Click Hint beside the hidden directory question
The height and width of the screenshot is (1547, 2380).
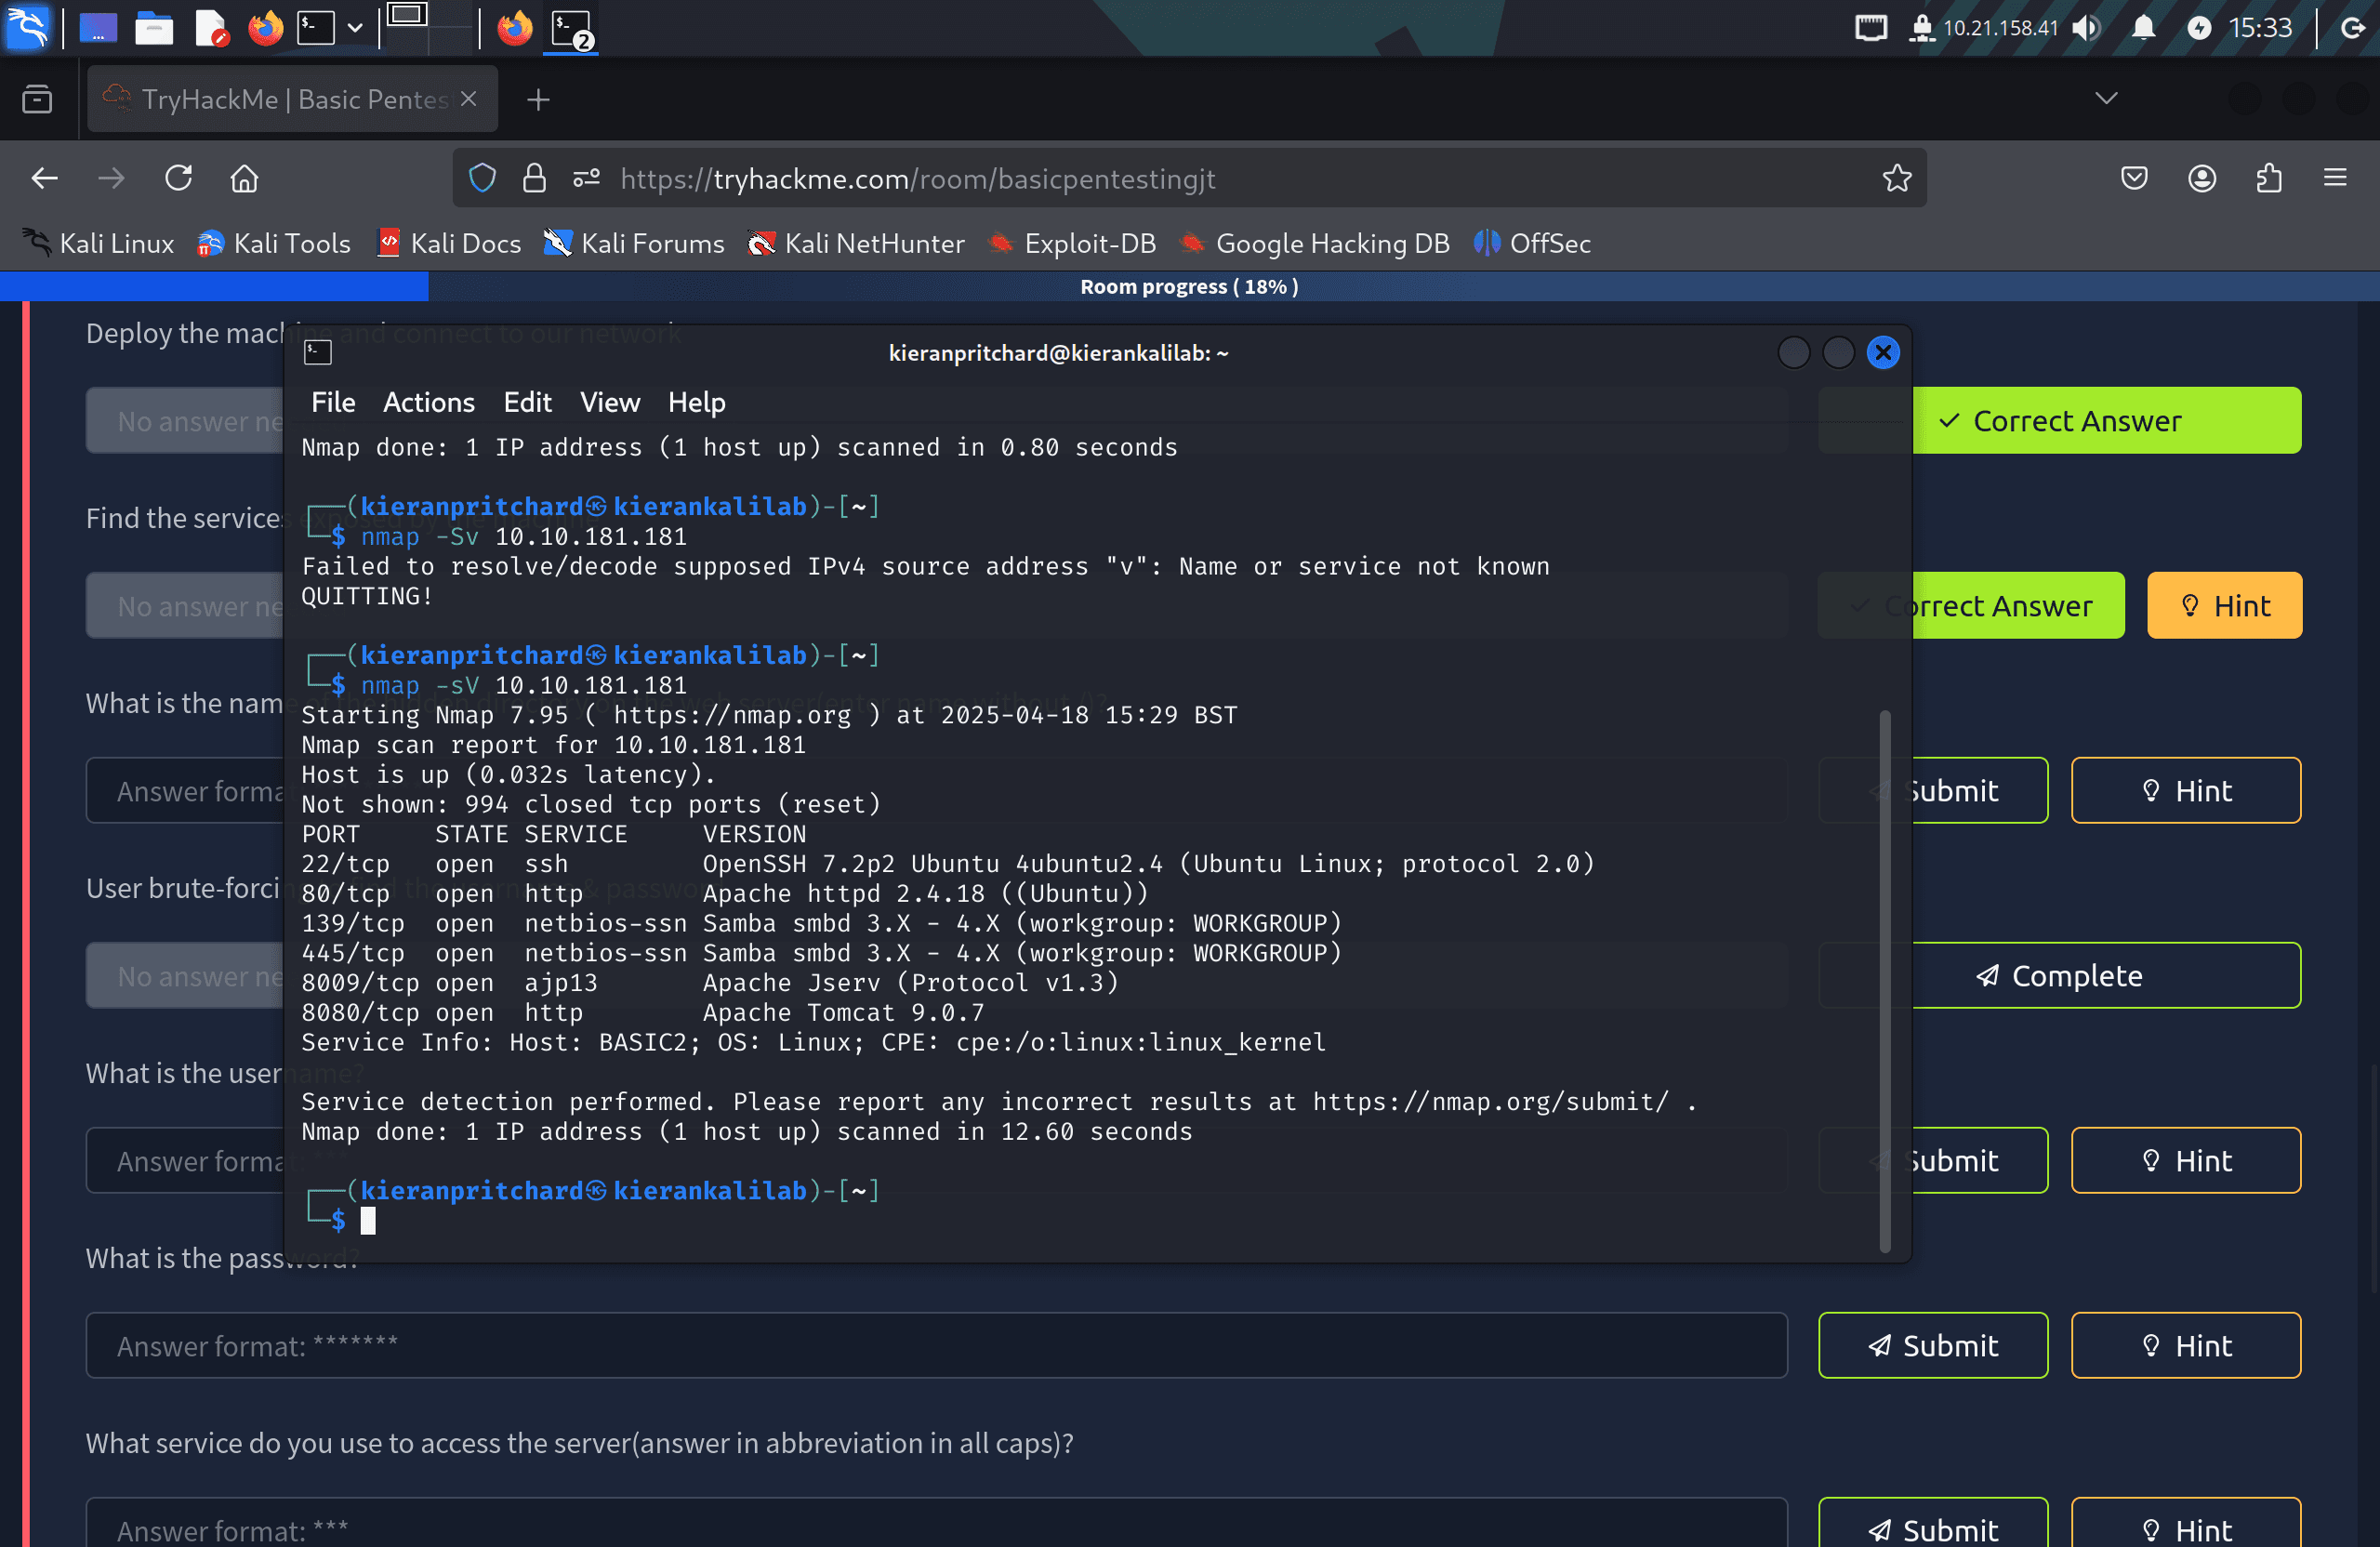(x=2186, y=790)
